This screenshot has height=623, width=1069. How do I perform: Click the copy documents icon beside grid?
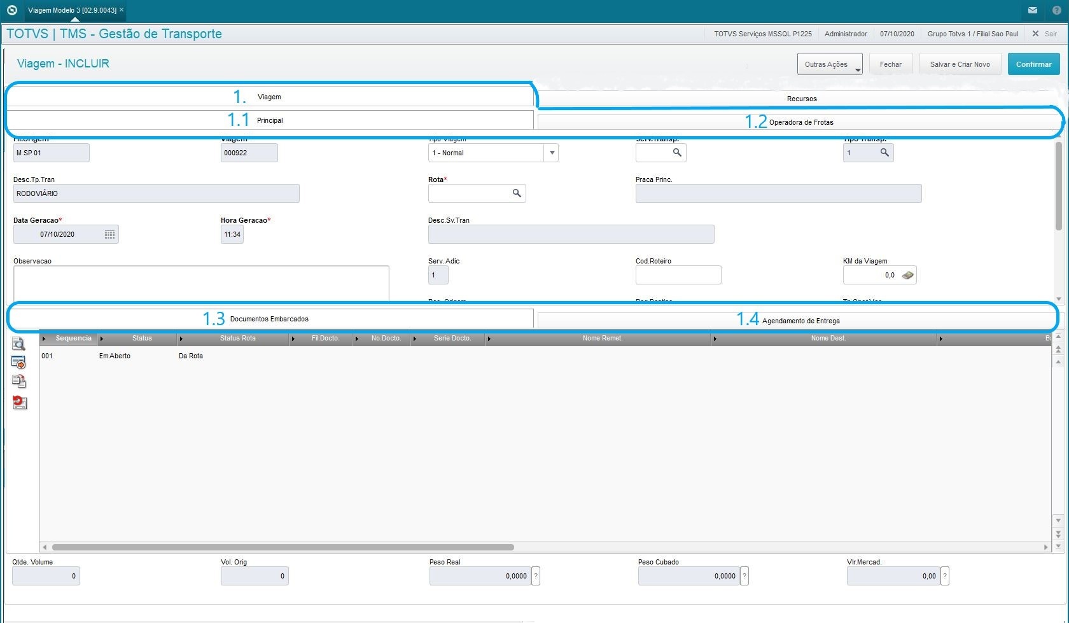pyautogui.click(x=19, y=382)
